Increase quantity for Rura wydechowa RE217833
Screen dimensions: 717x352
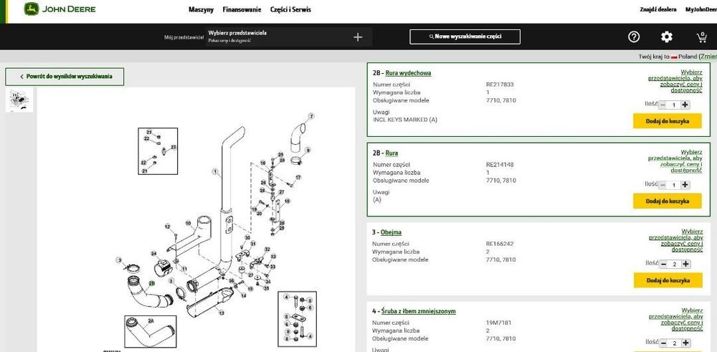pyautogui.click(x=685, y=105)
